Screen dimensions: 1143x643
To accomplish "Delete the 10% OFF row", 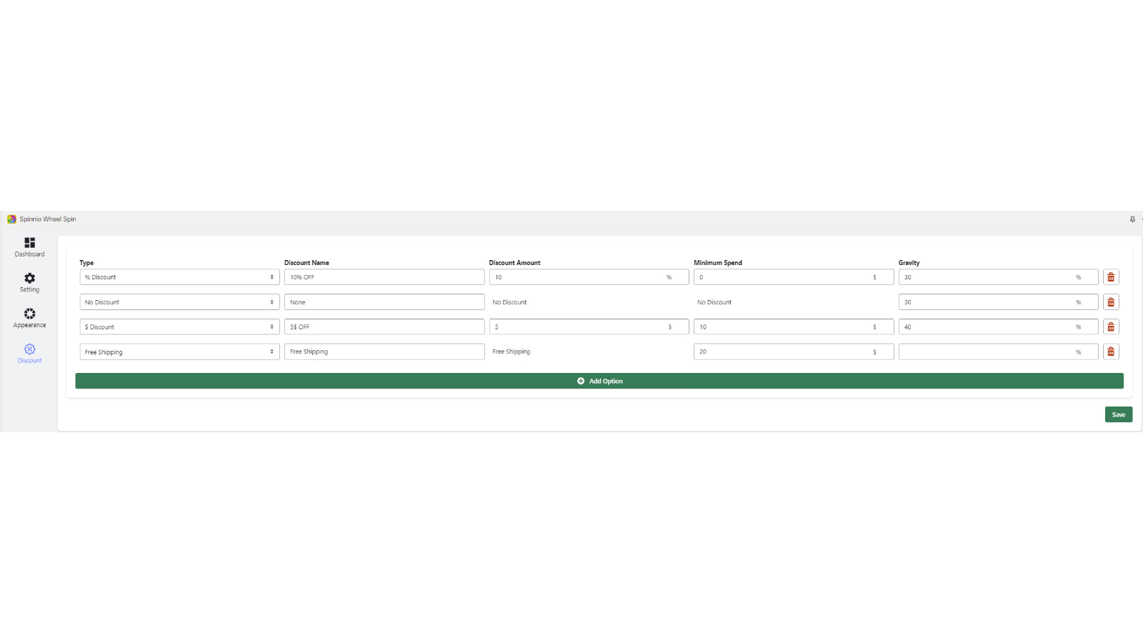I will click(1111, 277).
